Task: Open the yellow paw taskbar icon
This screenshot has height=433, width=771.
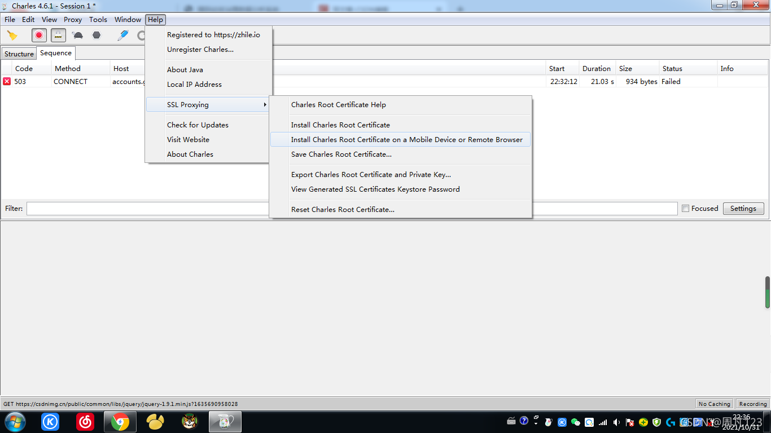Action: [155, 422]
